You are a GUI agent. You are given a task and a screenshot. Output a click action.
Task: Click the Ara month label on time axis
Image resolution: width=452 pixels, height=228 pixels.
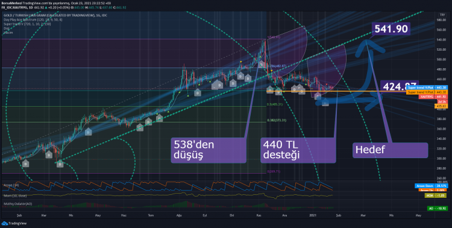(284, 215)
